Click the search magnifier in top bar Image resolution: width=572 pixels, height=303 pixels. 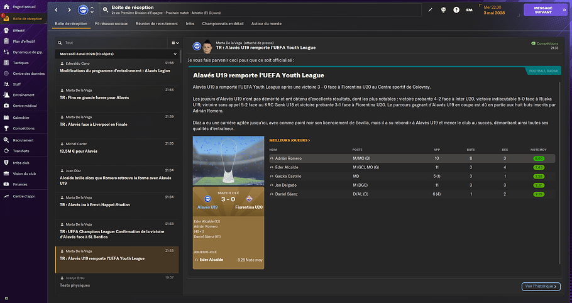coord(106,10)
